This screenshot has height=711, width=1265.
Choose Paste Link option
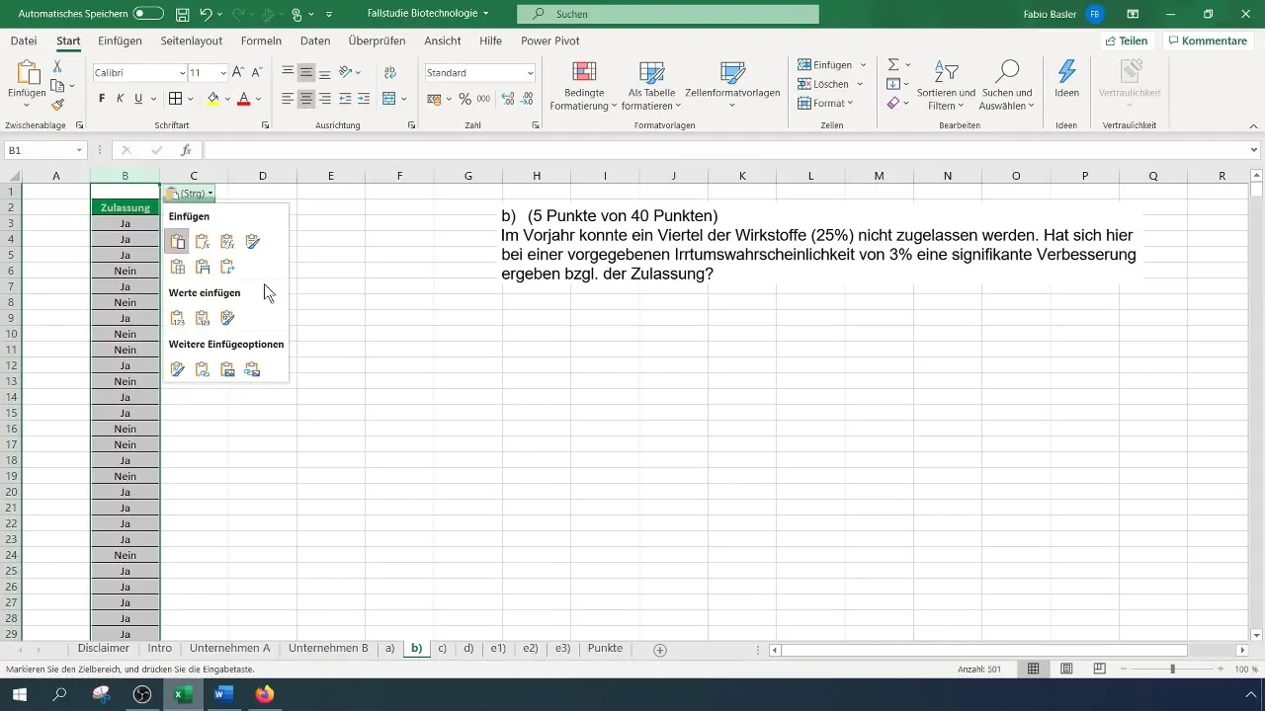203,369
